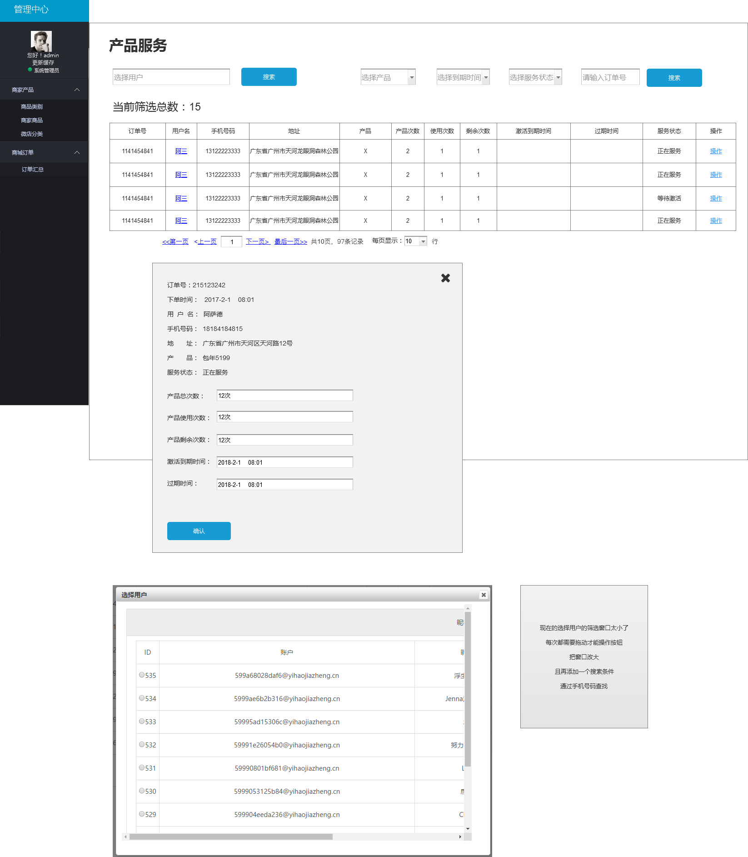The width and height of the screenshot is (748, 857).
Task: Click the scroll right arrow in user list
Action: (460, 837)
